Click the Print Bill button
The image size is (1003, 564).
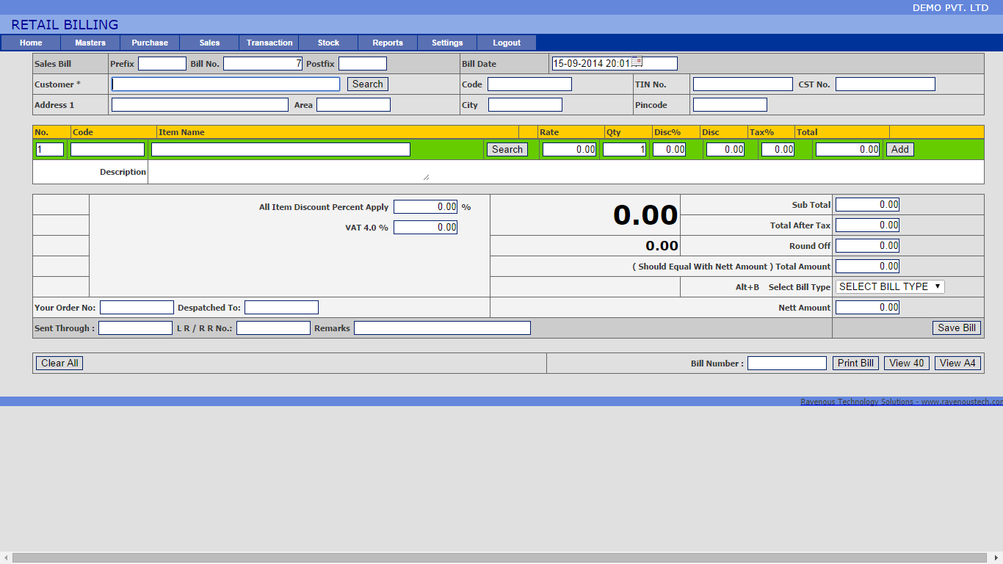coord(855,363)
